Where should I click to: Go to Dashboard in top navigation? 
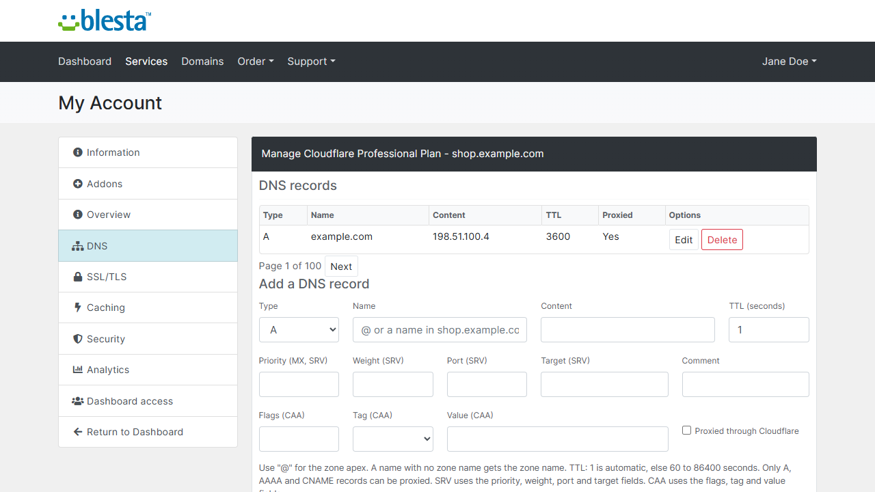pyautogui.click(x=85, y=61)
